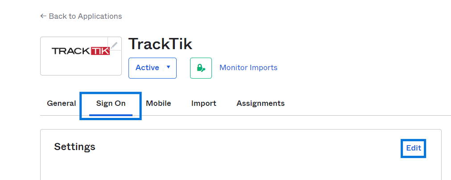
Task: Click the Settings section heading
Action: pos(75,147)
